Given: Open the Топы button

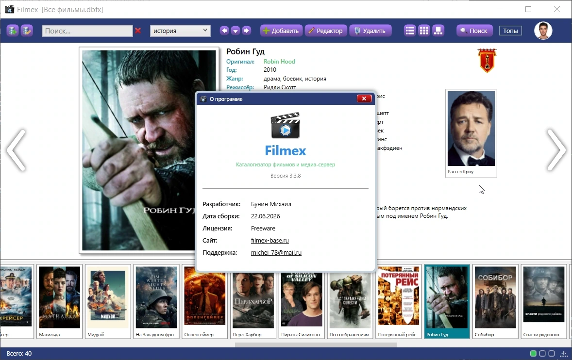Looking at the screenshot, I should click(x=510, y=31).
